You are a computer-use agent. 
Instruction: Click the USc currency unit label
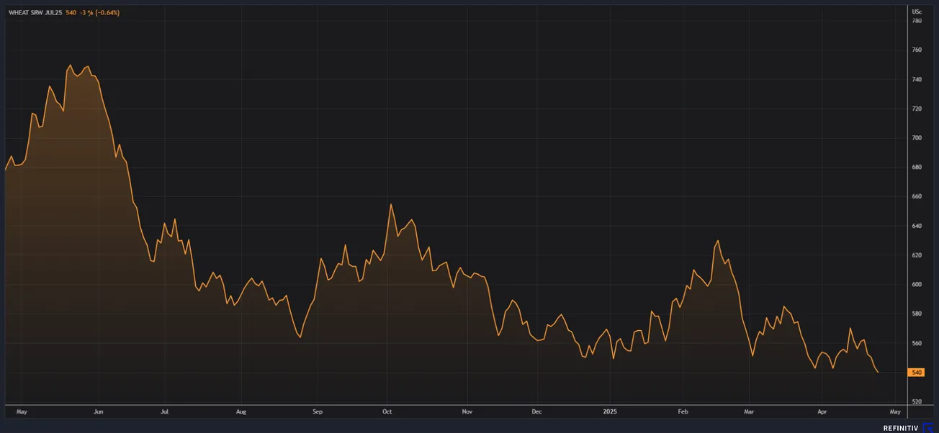(x=917, y=12)
